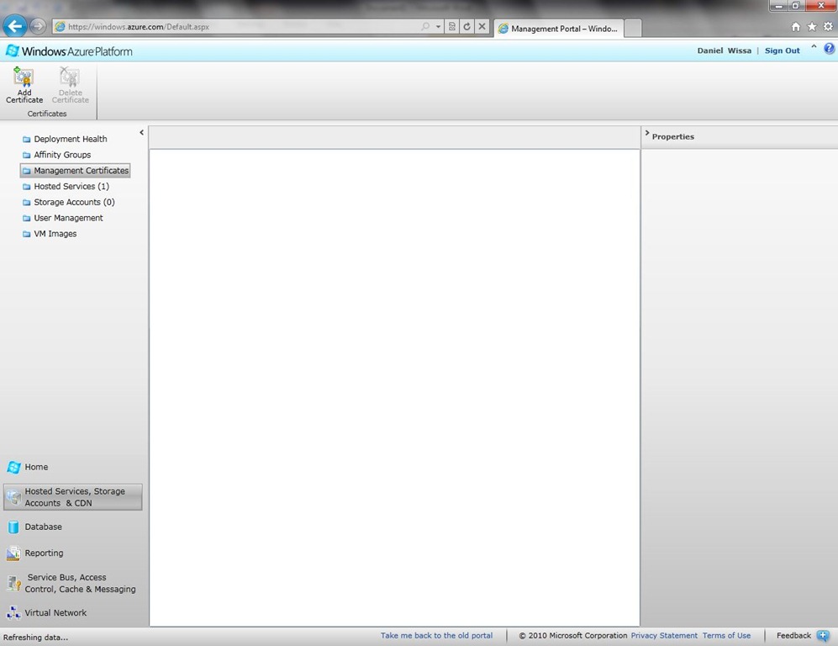
Task: Click the Feedback plus icon
Action: [823, 636]
